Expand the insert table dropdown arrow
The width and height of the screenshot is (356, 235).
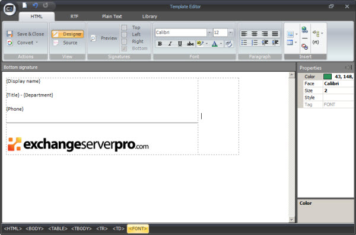click(x=295, y=43)
